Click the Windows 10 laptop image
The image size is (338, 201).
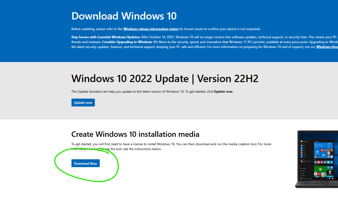point(317,159)
